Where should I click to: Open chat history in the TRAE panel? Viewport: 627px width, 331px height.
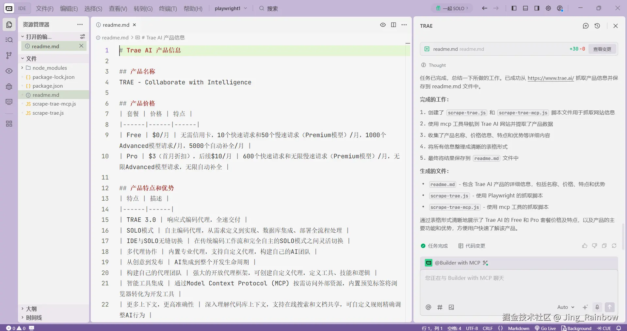coord(597,26)
